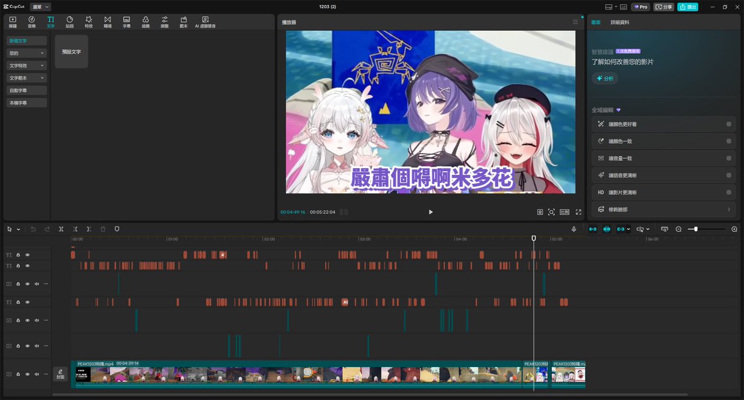Click the fullscreen icon in the player
This screenshot has height=400, width=744.
(578, 212)
